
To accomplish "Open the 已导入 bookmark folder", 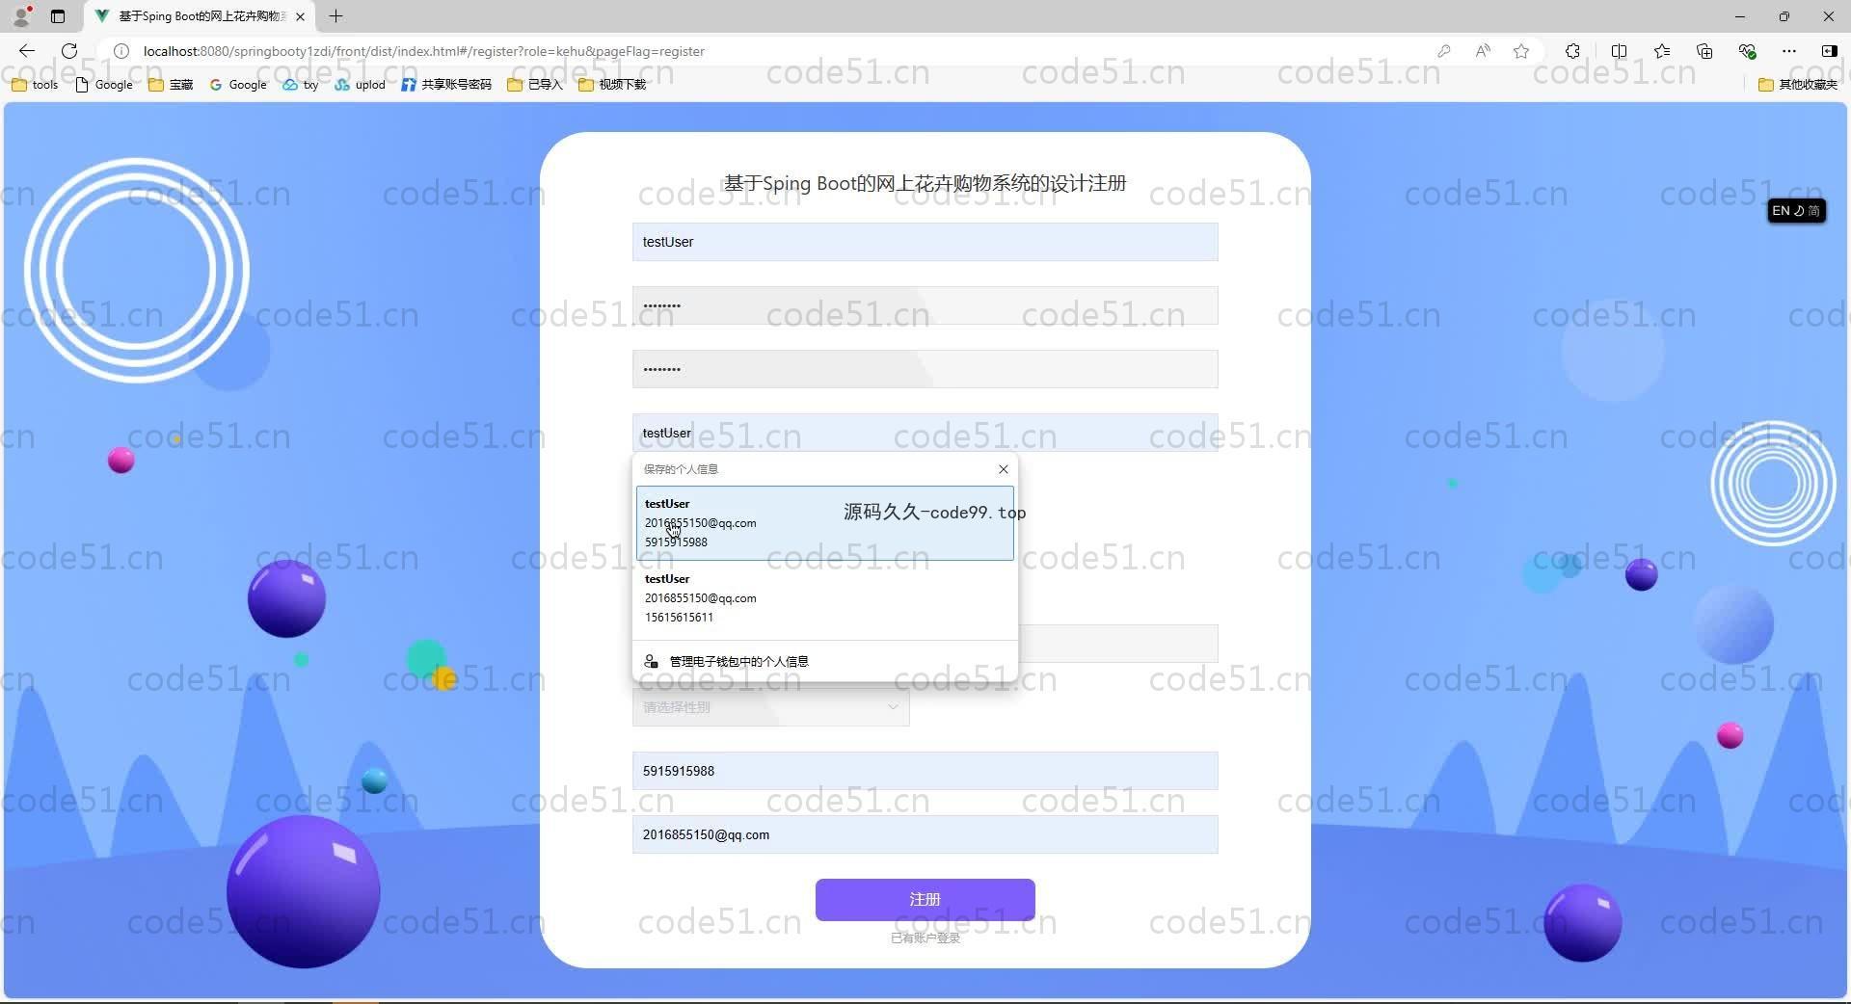I will click(x=535, y=85).
